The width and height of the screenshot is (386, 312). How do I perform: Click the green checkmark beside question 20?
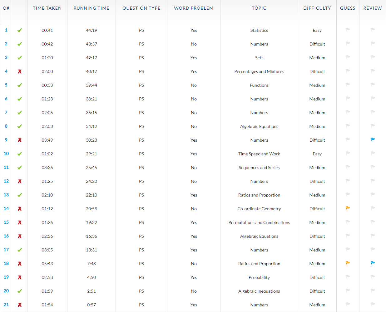coord(19,291)
